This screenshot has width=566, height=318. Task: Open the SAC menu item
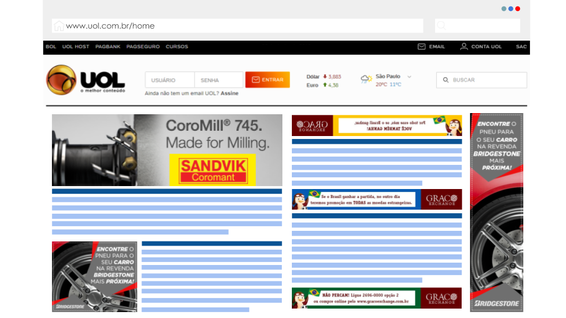click(521, 47)
